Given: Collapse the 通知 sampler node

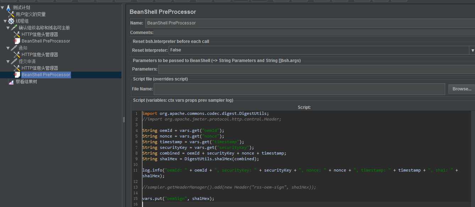Looking at the screenshot, I should point(8,48).
